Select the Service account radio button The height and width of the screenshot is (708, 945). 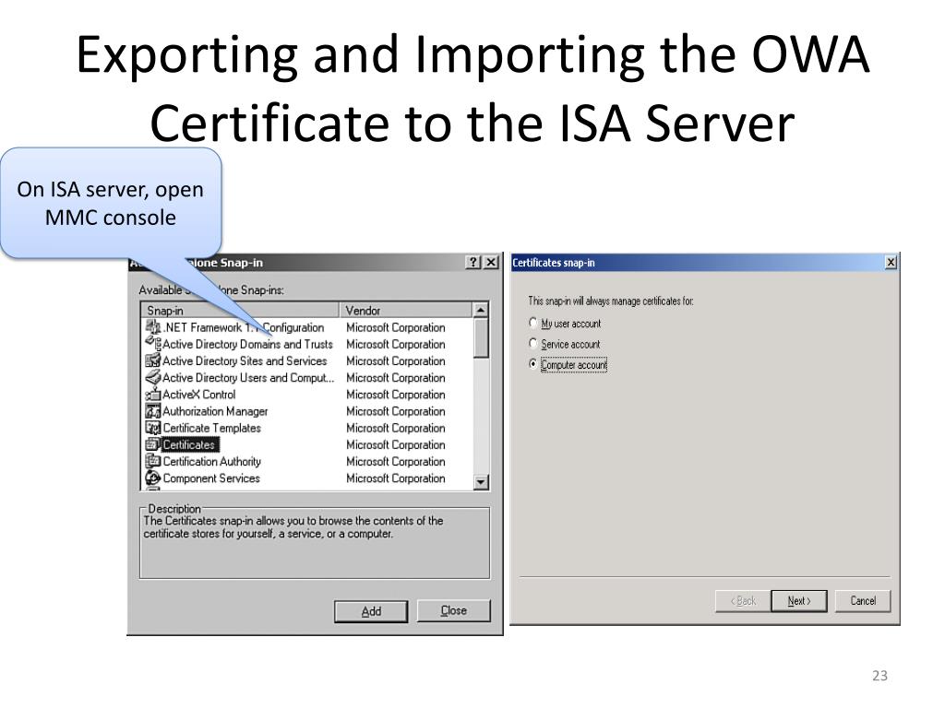[532, 343]
